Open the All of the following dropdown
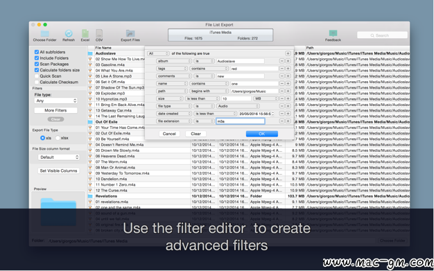 [158, 53]
